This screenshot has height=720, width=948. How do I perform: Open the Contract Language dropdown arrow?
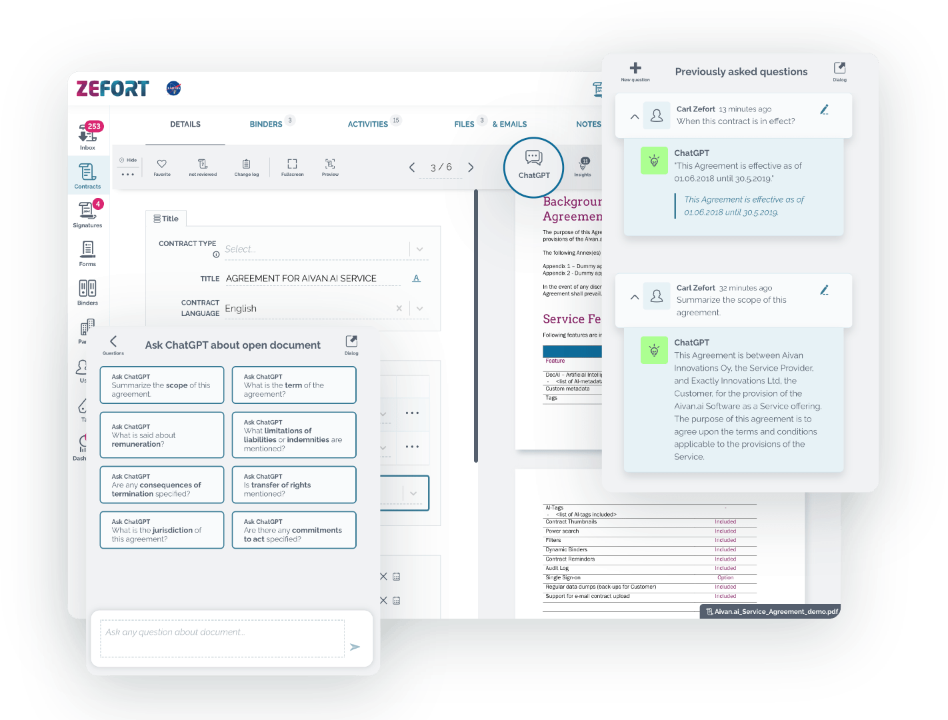coord(420,309)
